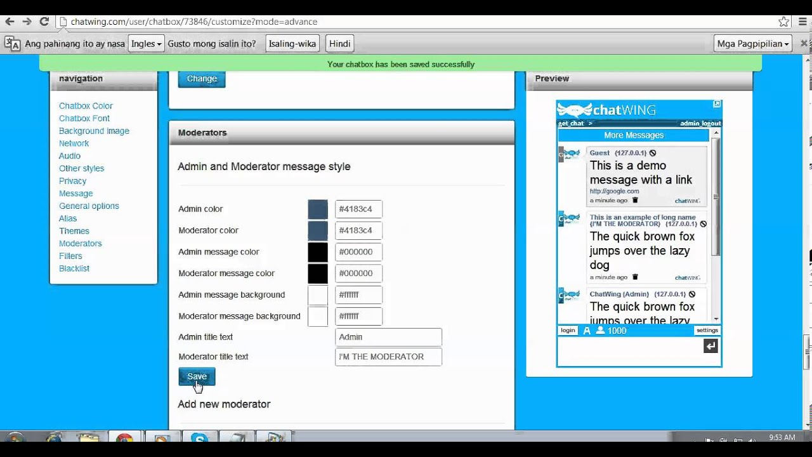Open Skype from the Windows taskbar
Image resolution: width=812 pixels, height=457 pixels.
coord(199,438)
